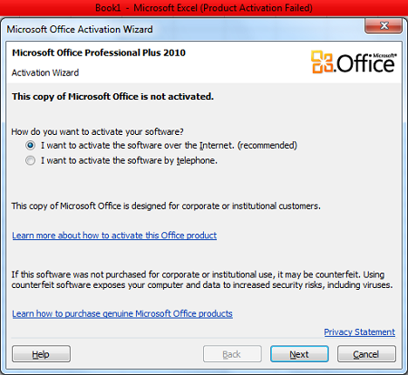Dismiss the wizard using Cancel

point(366,354)
